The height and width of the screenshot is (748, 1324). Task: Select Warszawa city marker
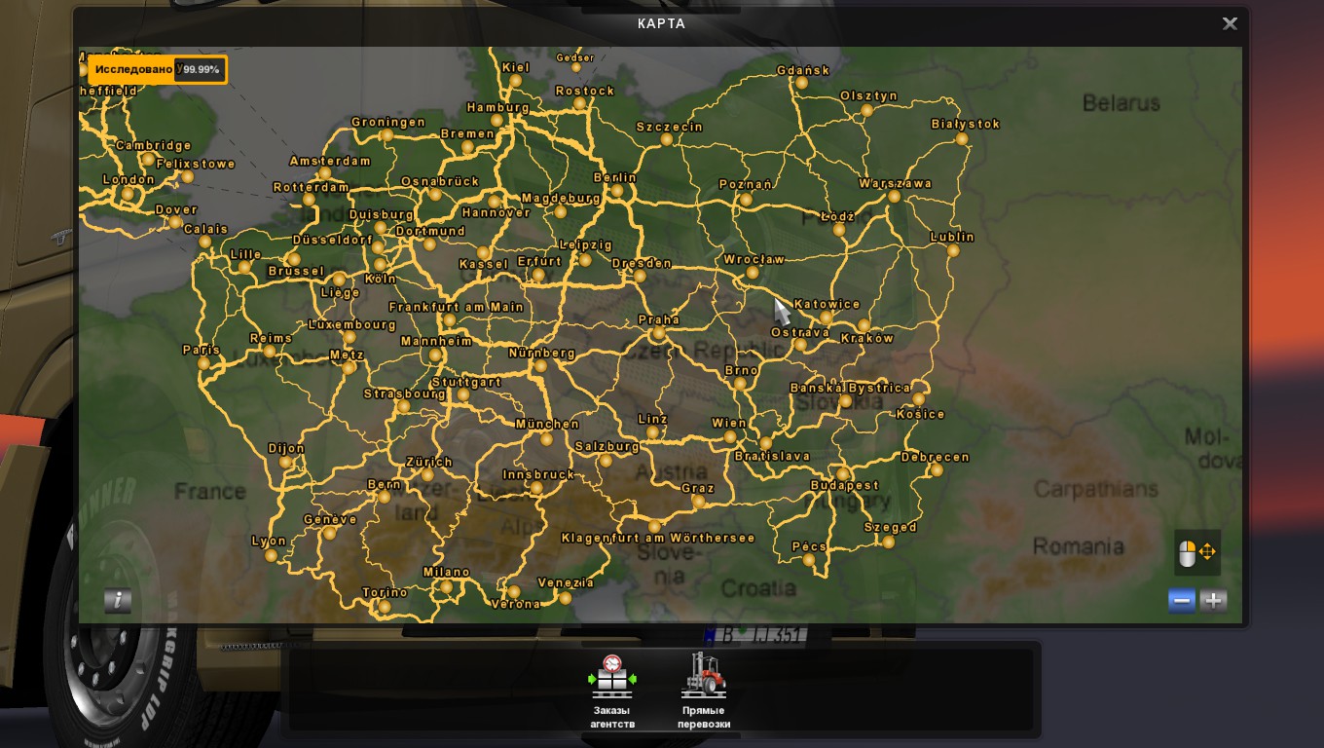pos(894,197)
